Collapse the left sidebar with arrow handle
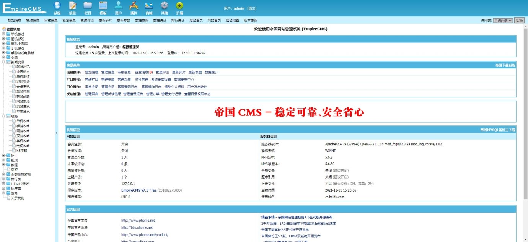Image resolution: width=528 pixels, height=242 pixels. pos(56,133)
